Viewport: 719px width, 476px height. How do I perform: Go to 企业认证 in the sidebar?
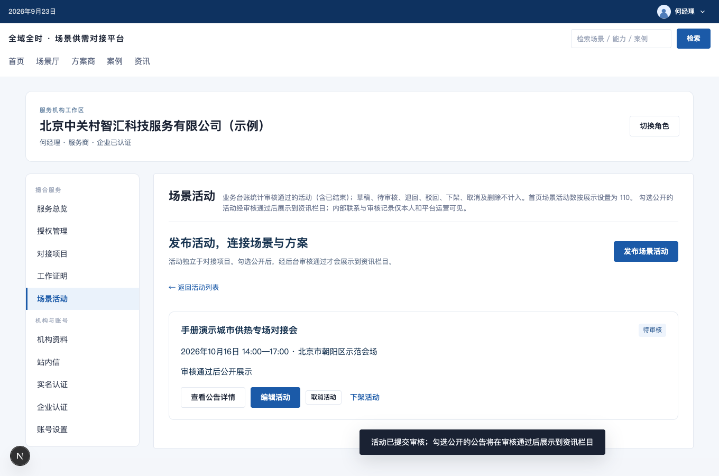82,407
